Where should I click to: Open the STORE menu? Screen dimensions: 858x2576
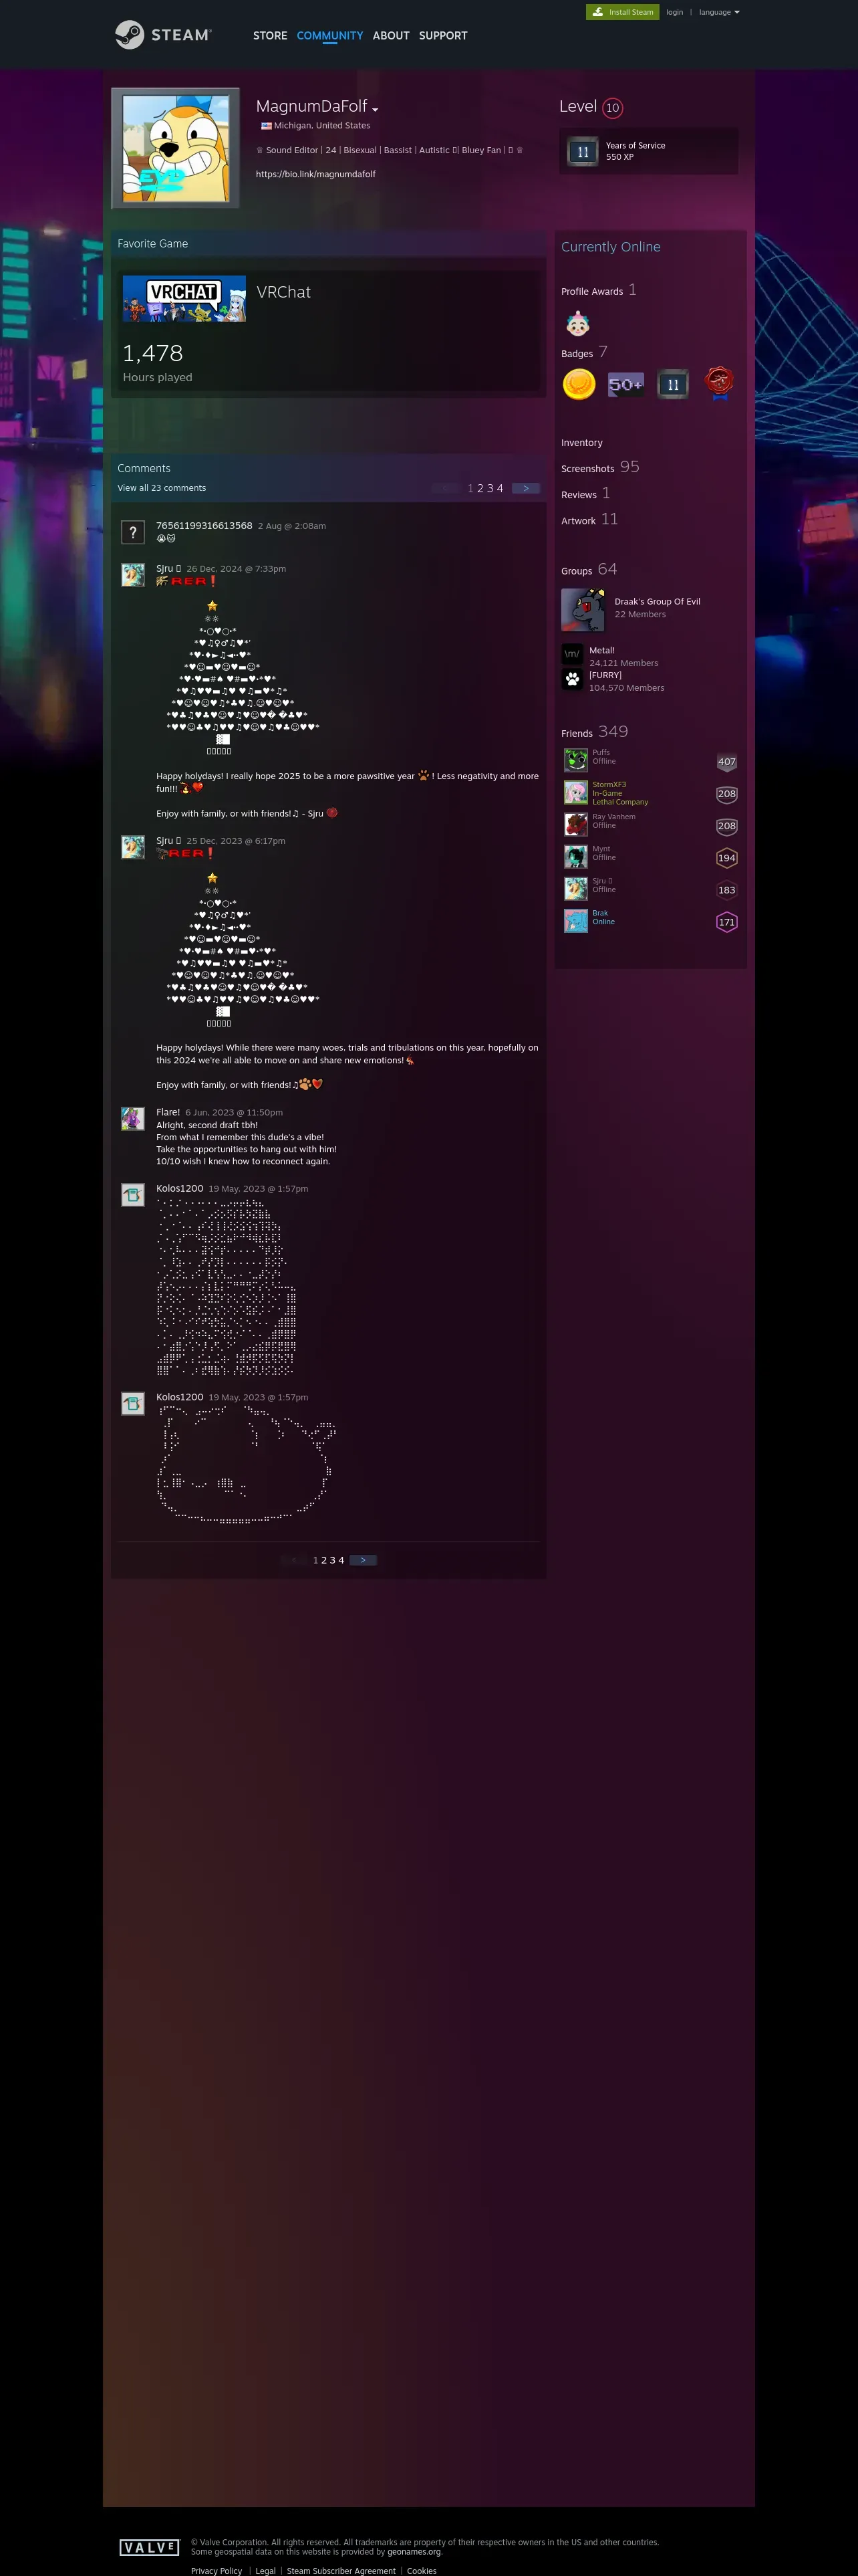(270, 36)
